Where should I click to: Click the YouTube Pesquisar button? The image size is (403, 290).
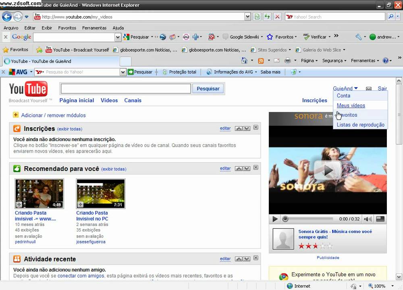click(208, 89)
